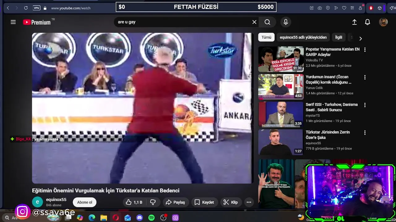The width and height of the screenshot is (396, 222).
Task: Open equinox55 channel avatar
Action: pos(37,202)
